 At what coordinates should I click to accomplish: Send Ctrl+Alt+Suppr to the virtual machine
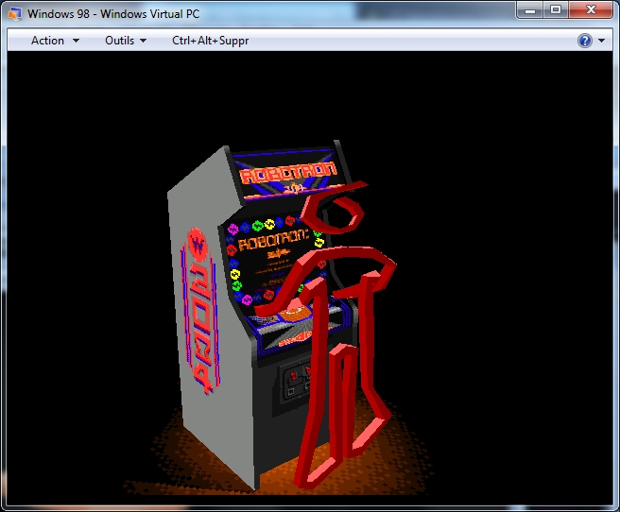click(211, 41)
